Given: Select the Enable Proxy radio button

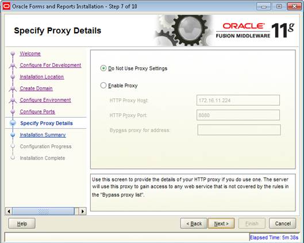Looking at the screenshot, I should (x=103, y=85).
